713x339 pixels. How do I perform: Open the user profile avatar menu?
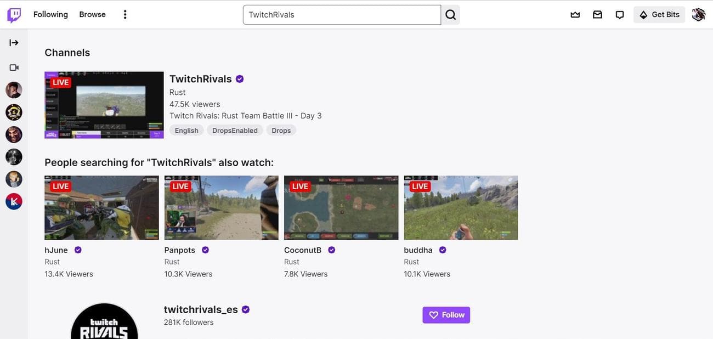pos(698,15)
